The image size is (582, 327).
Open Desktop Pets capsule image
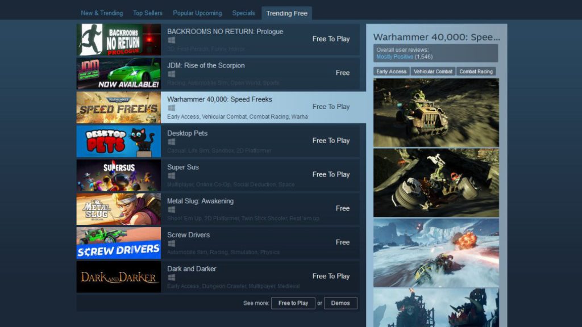pyautogui.click(x=119, y=141)
